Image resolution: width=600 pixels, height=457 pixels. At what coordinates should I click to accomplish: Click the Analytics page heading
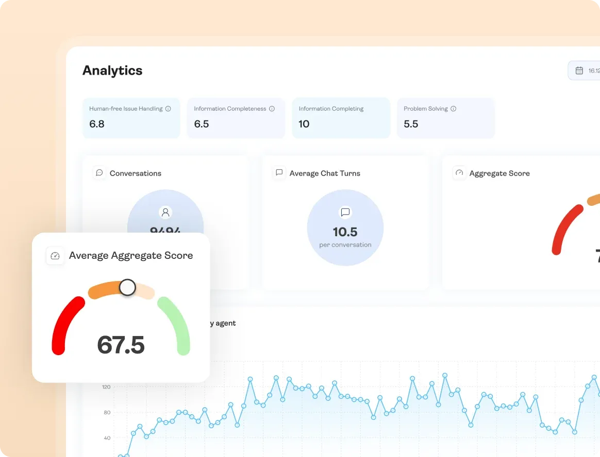112,71
